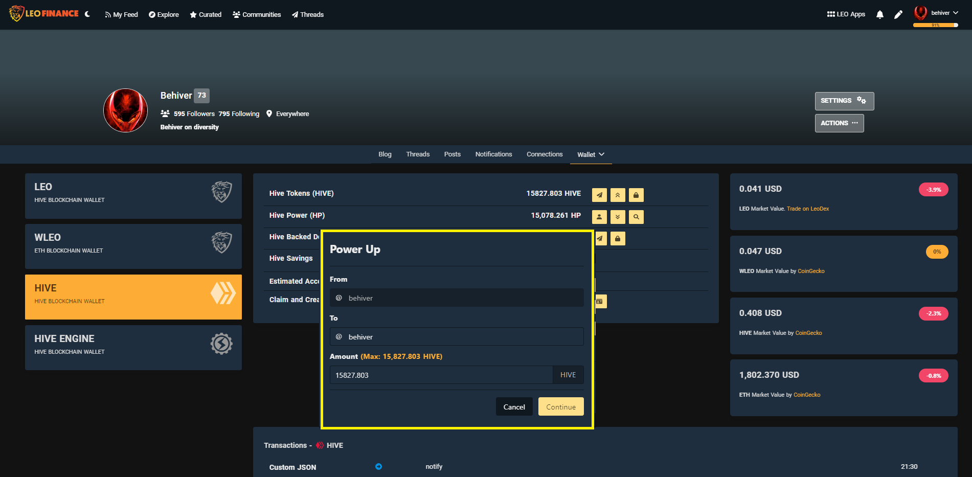
Task: Click the Leo Finance lion logo
Action: pos(44,14)
